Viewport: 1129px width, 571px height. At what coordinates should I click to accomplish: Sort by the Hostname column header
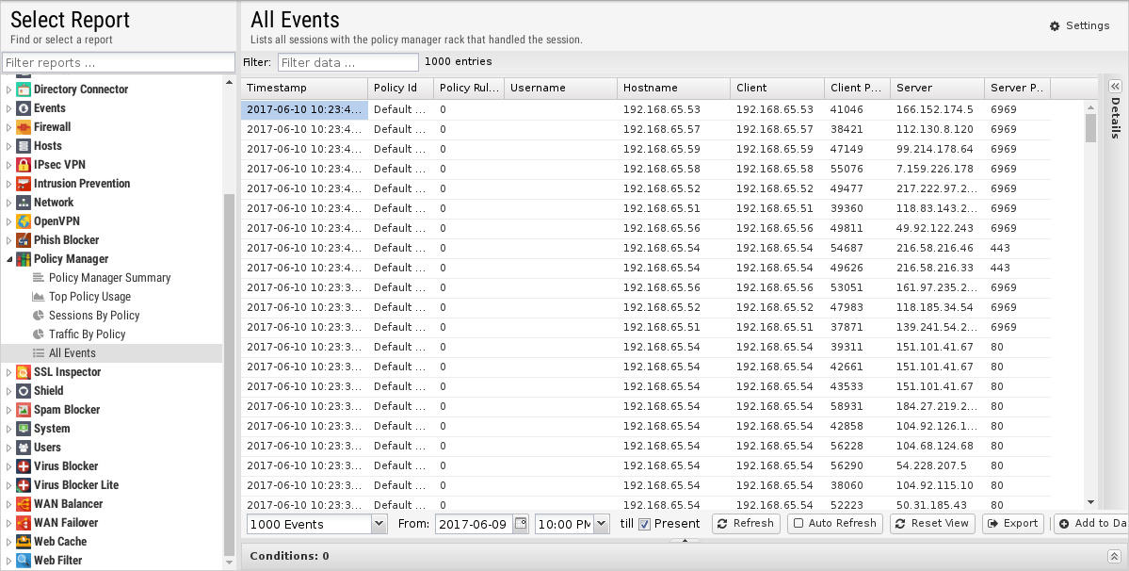coord(673,88)
